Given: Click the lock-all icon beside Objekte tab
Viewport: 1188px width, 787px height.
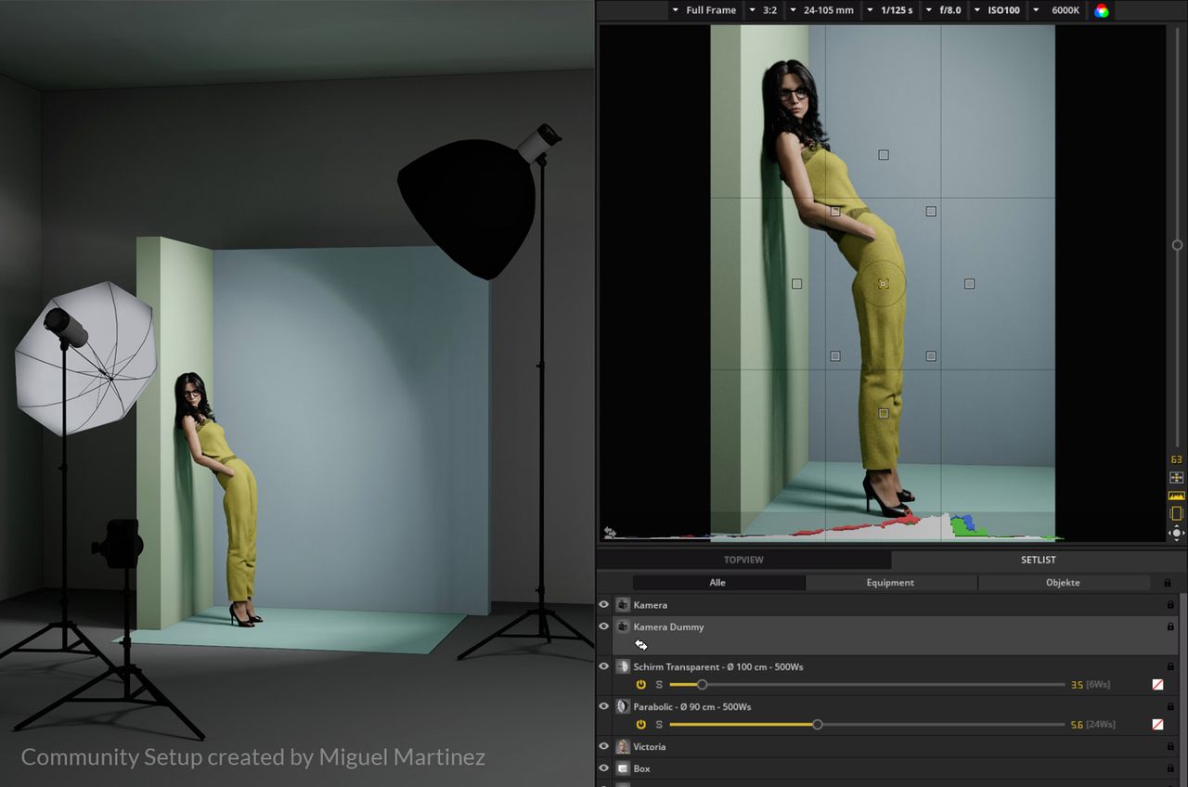Looking at the screenshot, I should pos(1168,583).
